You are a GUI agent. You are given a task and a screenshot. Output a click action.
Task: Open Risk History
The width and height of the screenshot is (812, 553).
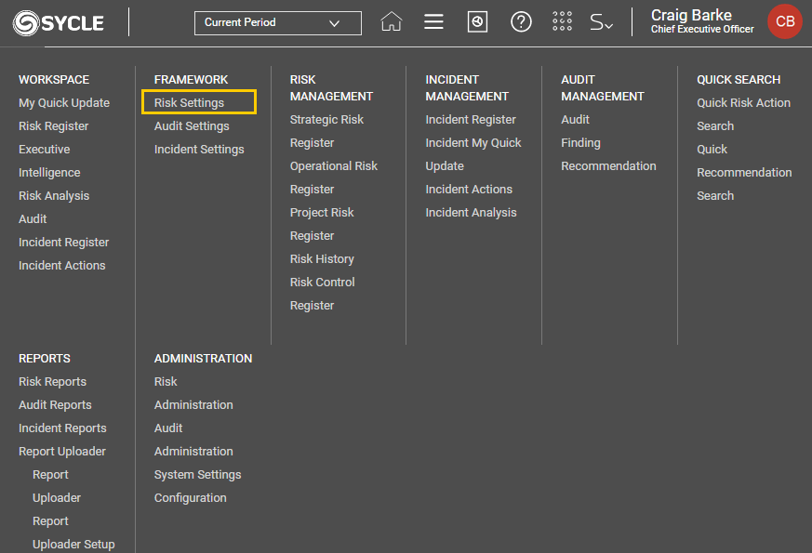[x=322, y=259]
